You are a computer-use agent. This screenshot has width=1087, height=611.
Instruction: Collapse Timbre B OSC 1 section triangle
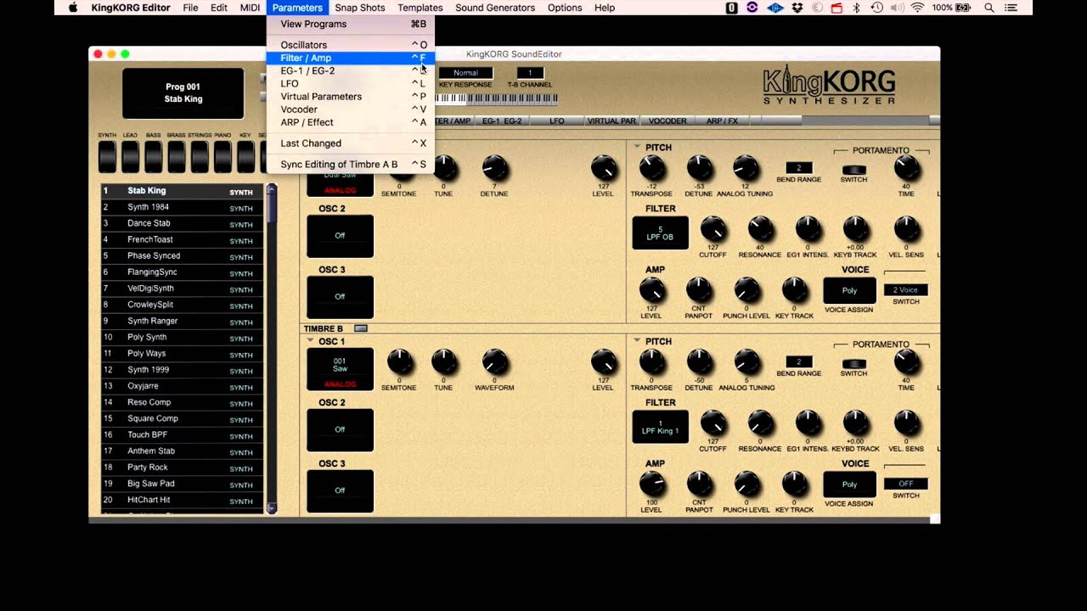click(x=310, y=341)
